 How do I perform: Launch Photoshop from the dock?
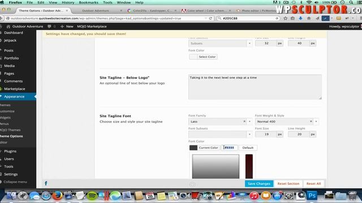pos(312,196)
